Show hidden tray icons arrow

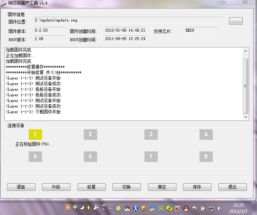[110, 208]
